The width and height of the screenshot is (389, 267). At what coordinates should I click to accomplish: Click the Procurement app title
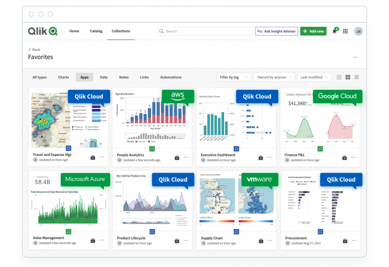296,238
